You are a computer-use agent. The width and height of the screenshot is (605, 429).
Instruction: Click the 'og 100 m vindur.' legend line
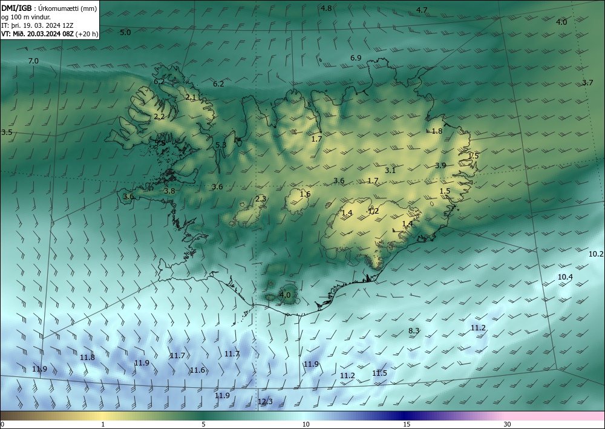tap(26, 17)
